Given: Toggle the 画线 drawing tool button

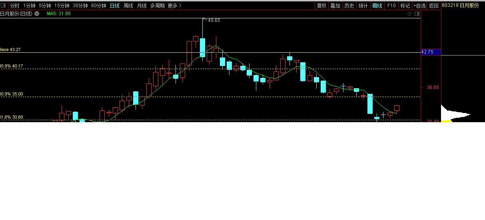Looking at the screenshot, I should click(377, 6).
